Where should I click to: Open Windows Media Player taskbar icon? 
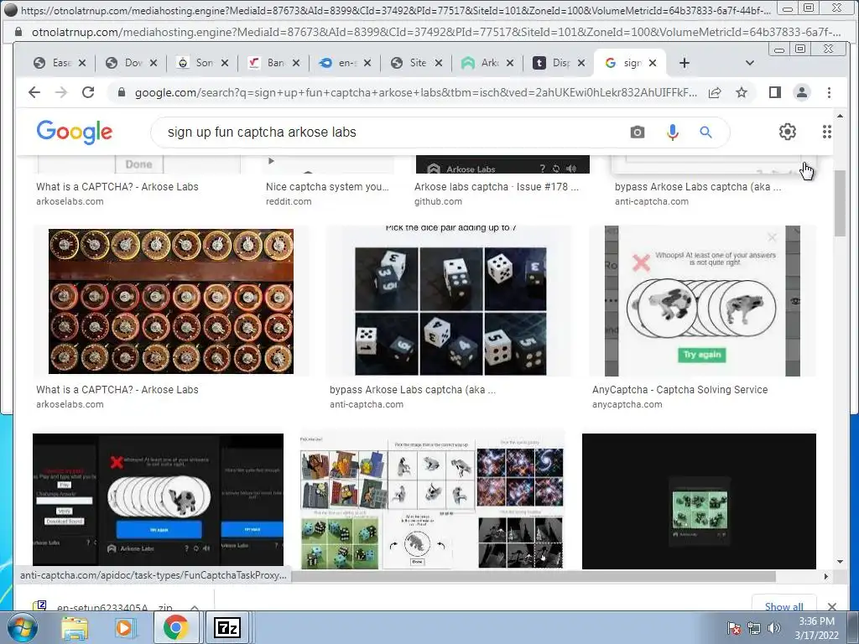[x=124, y=627]
